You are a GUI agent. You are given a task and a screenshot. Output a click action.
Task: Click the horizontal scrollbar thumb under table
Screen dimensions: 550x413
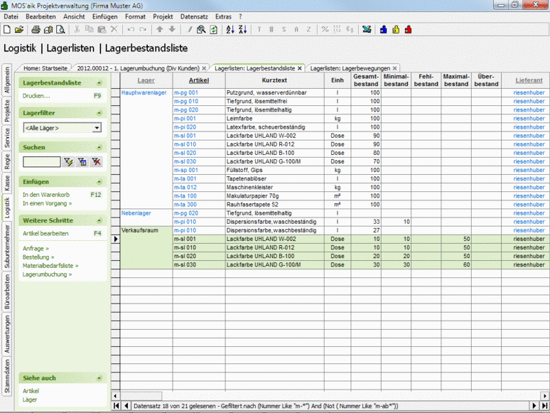pos(141,395)
